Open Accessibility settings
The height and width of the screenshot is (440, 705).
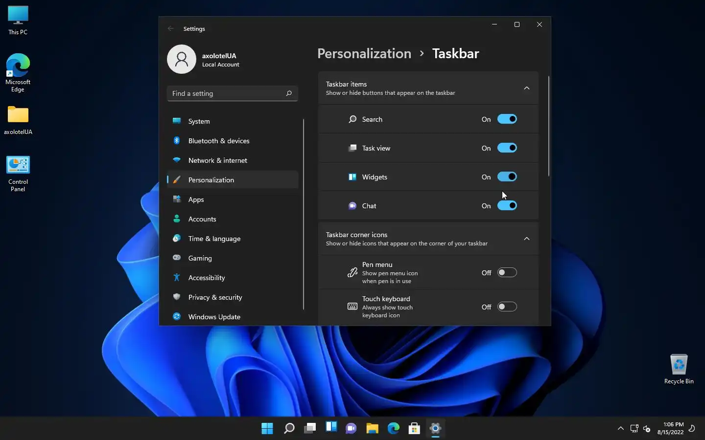click(233, 277)
